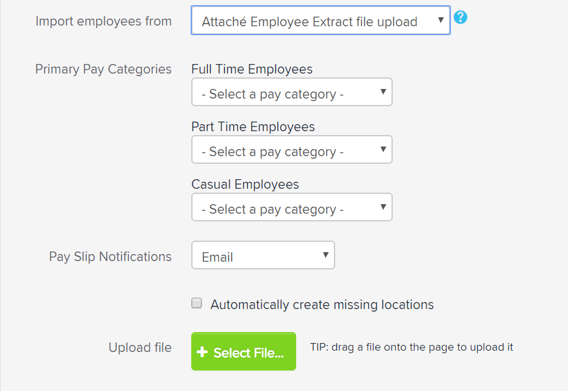The height and width of the screenshot is (391, 568).
Task: Click the drag a file tip text
Action: (413, 347)
